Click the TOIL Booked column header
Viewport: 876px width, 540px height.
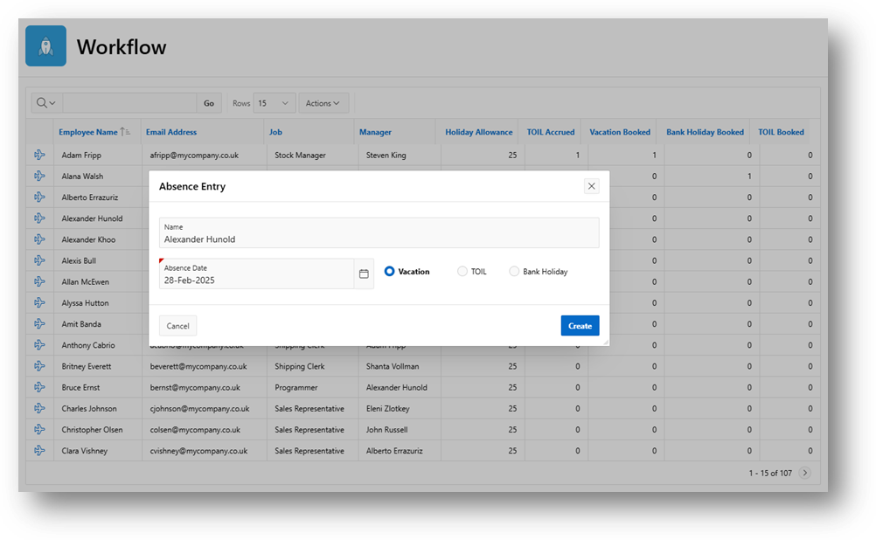click(x=781, y=132)
